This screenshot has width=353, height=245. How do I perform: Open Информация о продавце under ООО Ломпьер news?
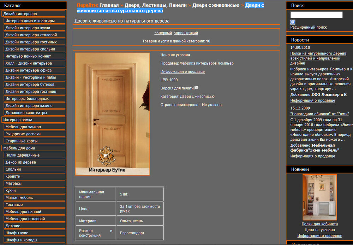click(x=312, y=100)
